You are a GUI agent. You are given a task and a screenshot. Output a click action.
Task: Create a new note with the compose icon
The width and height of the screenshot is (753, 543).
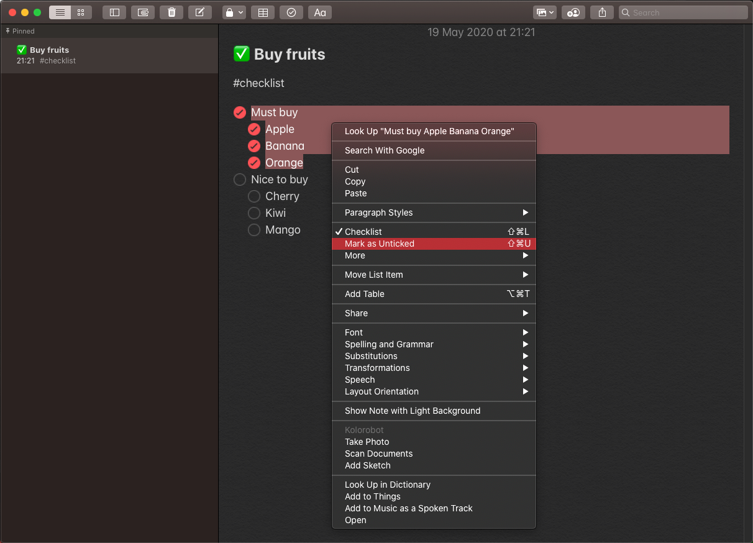[200, 12]
